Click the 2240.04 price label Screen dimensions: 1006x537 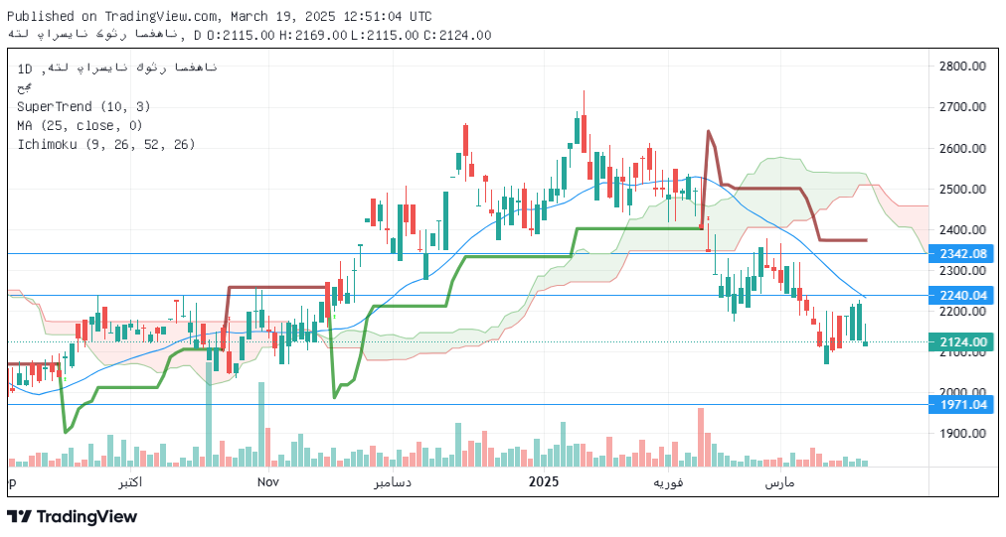pos(961,295)
